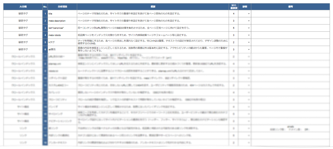Select the 備考 column header
Viewport: 333px width, 149px height.
coord(291,7)
